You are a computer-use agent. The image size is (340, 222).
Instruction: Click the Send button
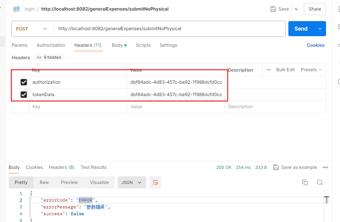tap(301, 28)
